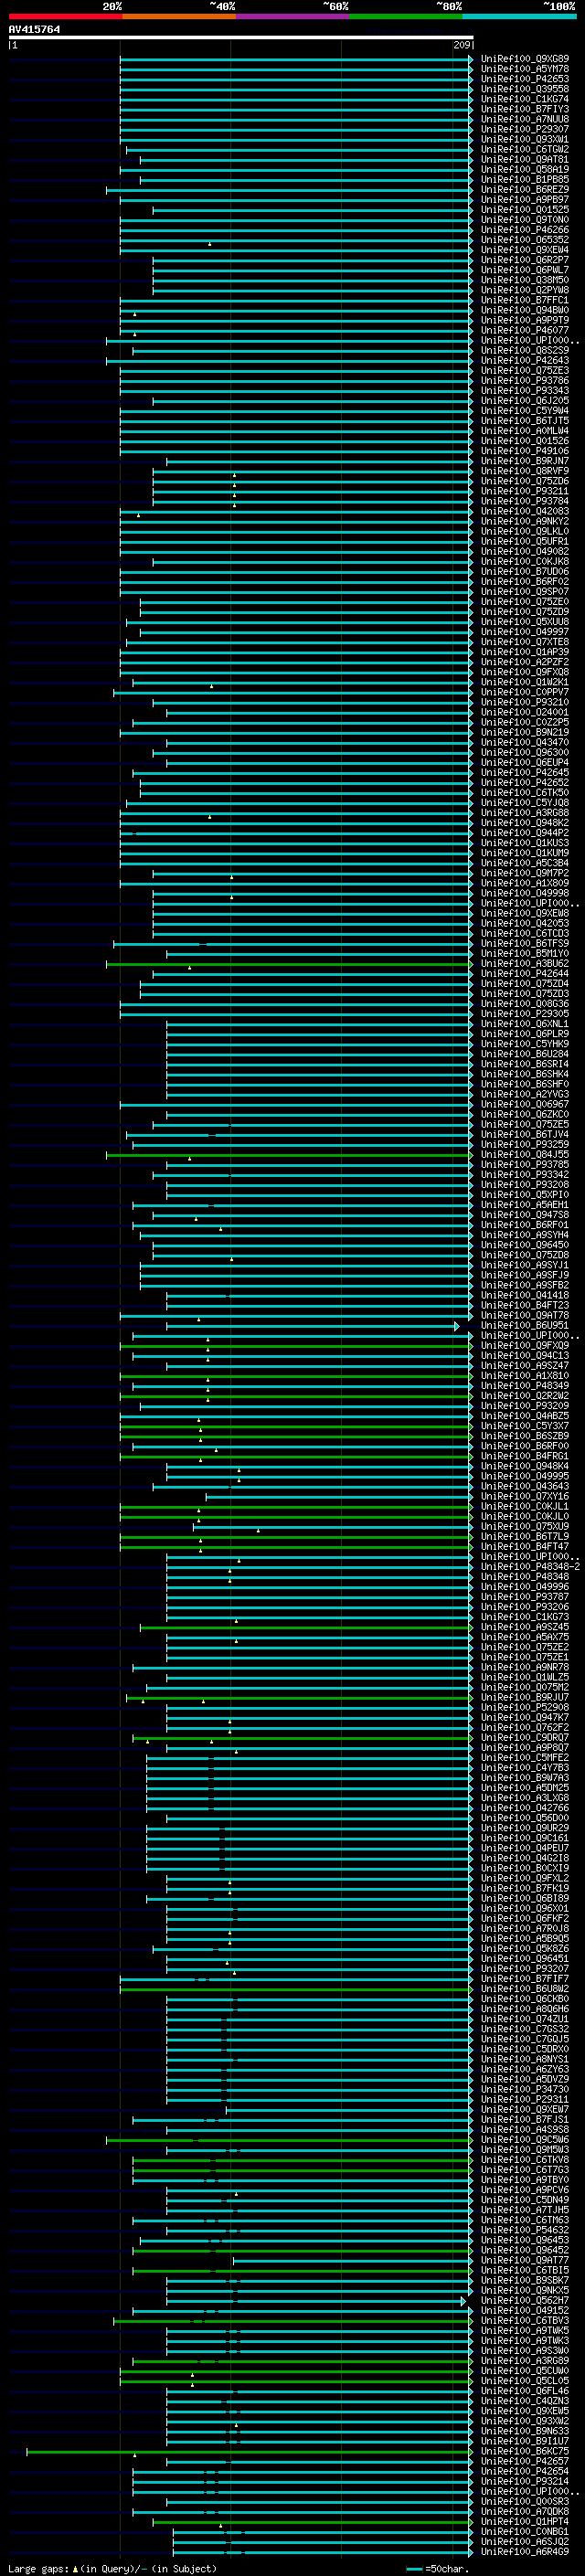
Task: Select the UniRef100_B7FFC1 label
Action: point(525,300)
